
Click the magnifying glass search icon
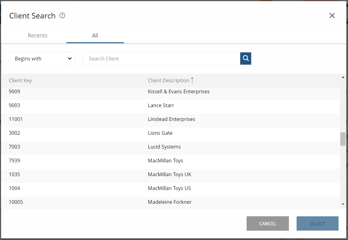(x=246, y=58)
